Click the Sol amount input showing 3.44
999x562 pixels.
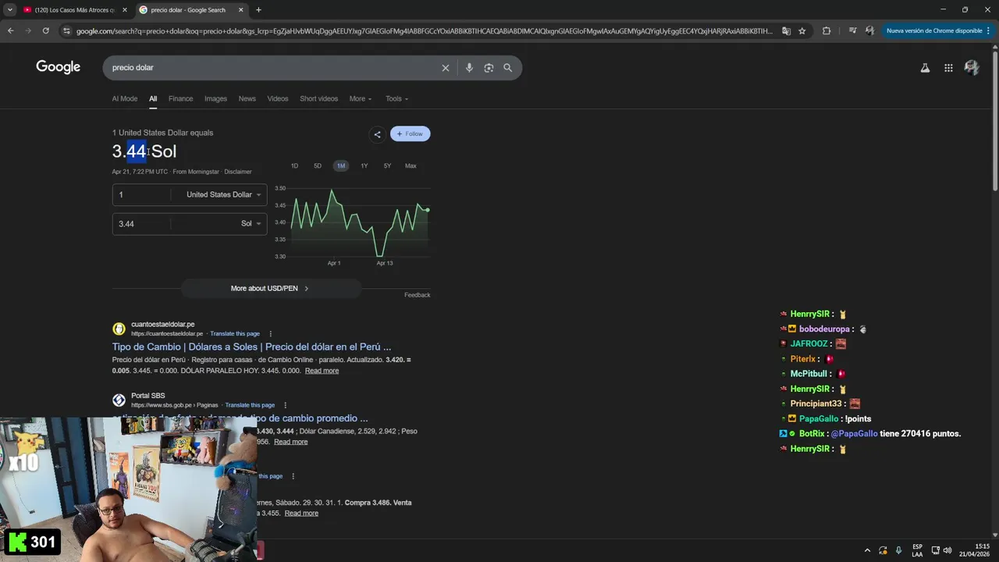pos(142,224)
